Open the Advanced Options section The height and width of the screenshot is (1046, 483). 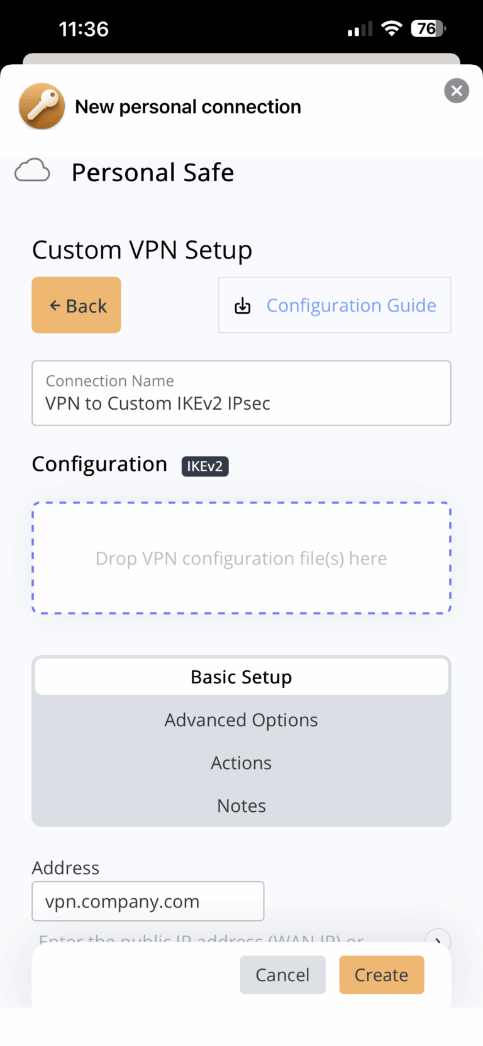[x=241, y=719]
